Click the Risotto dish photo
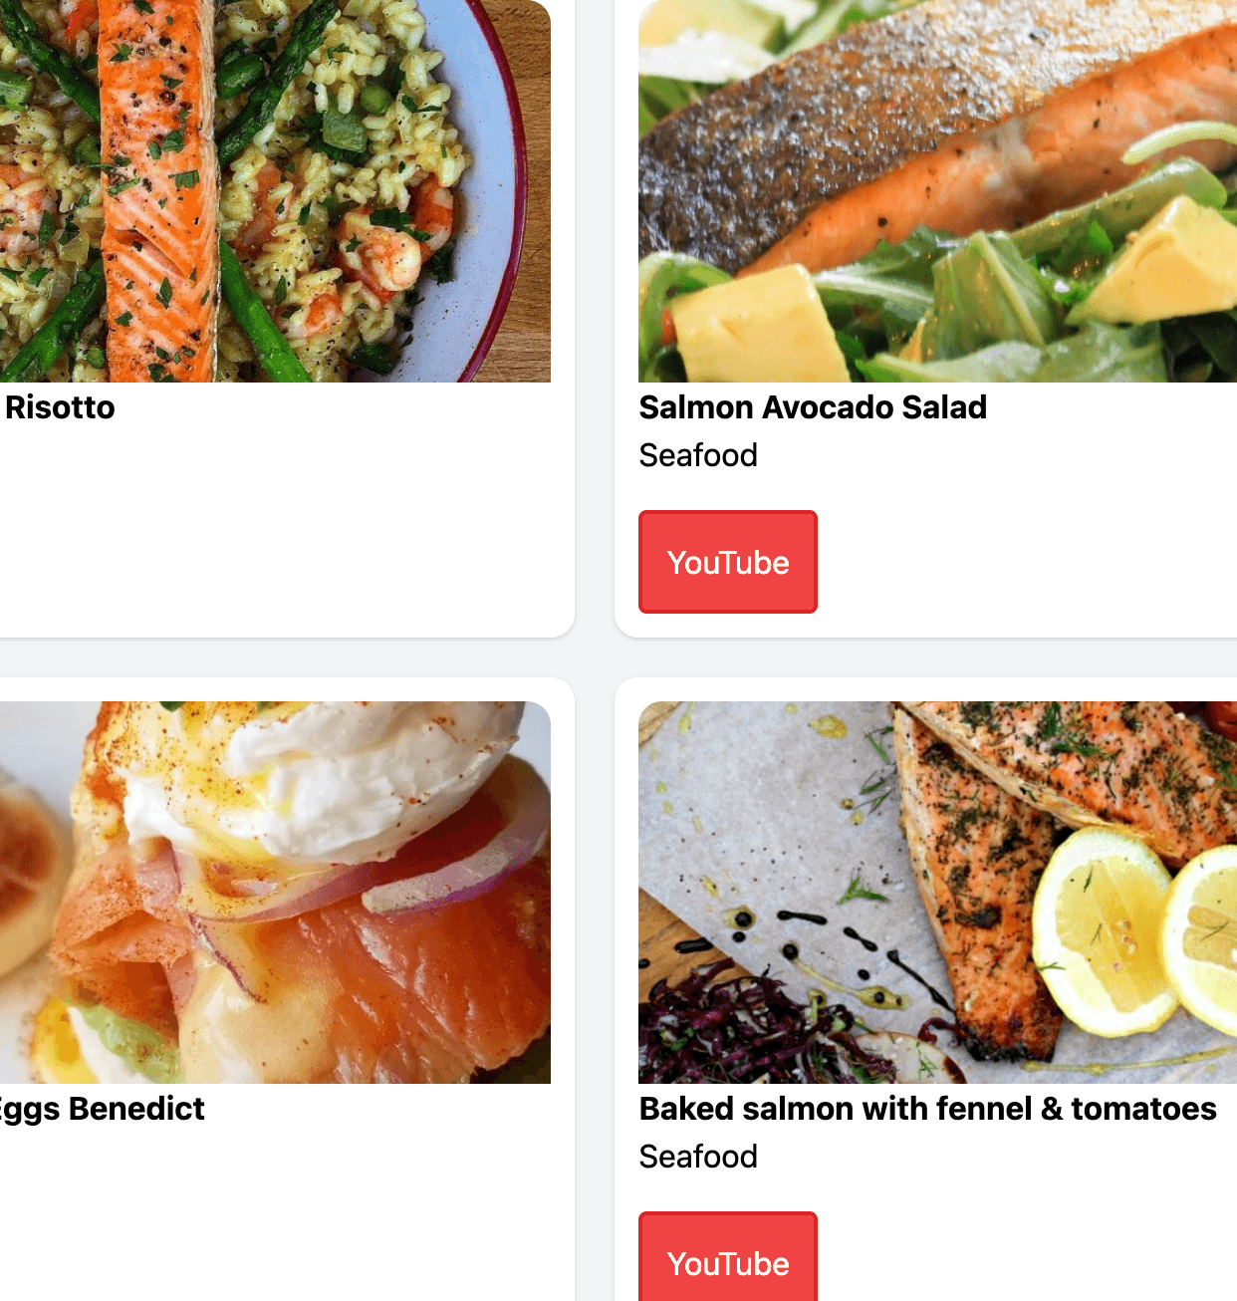1237x1301 pixels. click(x=275, y=191)
